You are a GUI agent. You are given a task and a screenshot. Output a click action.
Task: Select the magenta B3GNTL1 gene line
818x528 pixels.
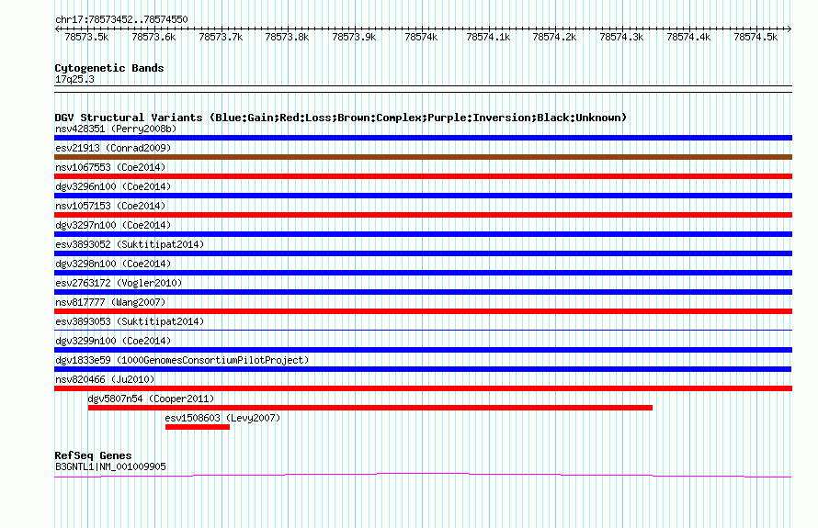click(x=423, y=475)
